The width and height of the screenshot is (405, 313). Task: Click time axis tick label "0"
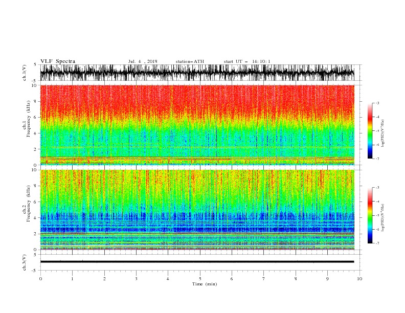tap(40, 279)
